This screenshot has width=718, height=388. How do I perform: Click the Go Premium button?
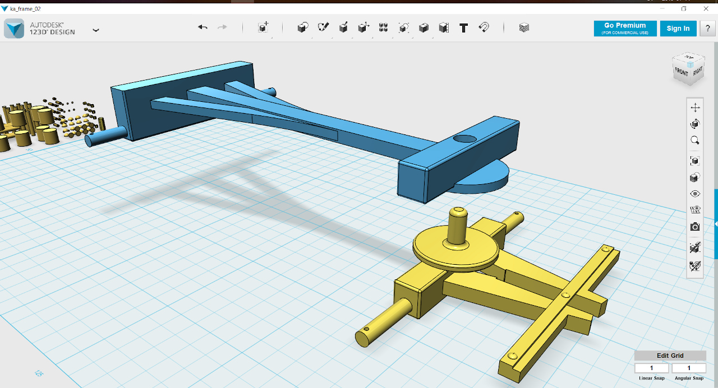click(x=624, y=29)
